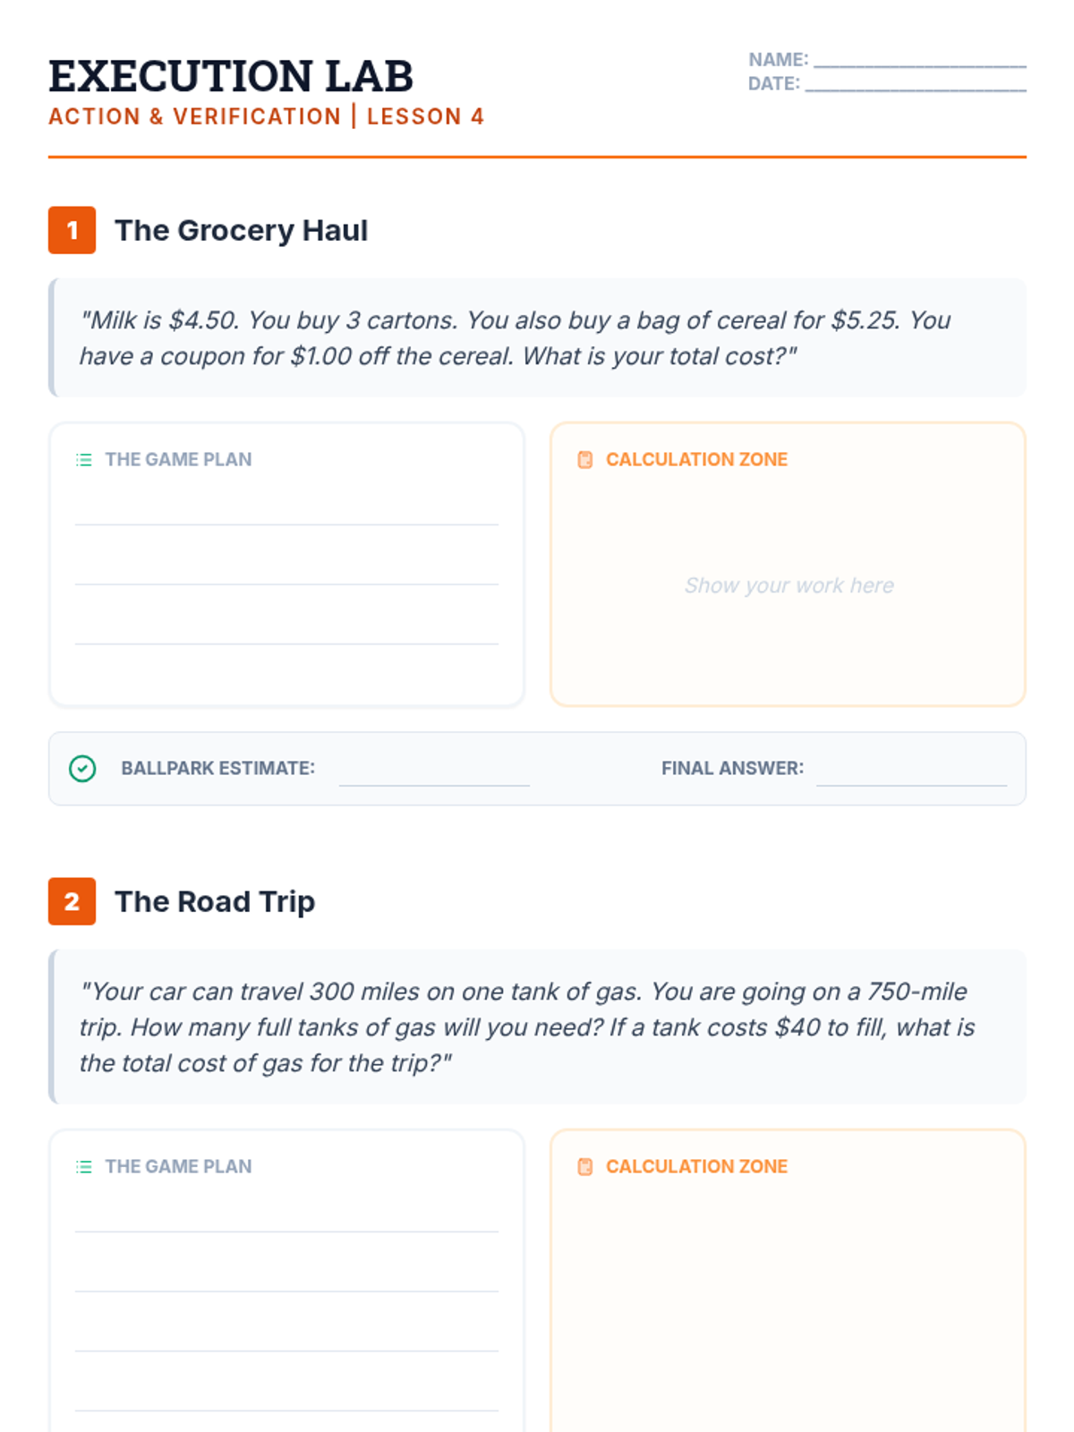The height and width of the screenshot is (1432, 1074).
Task: Click the Road Trip calculation zone clipboard icon
Action: [585, 1167]
